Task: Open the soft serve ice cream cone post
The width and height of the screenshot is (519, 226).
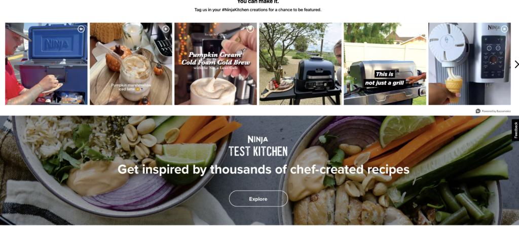Action: pyautogui.click(x=470, y=64)
